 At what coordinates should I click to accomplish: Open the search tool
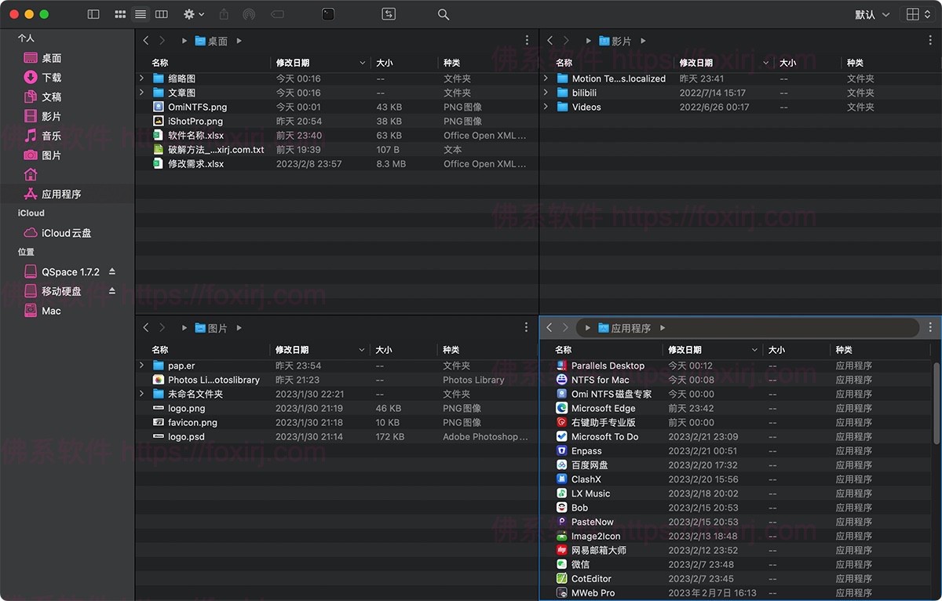click(x=443, y=13)
